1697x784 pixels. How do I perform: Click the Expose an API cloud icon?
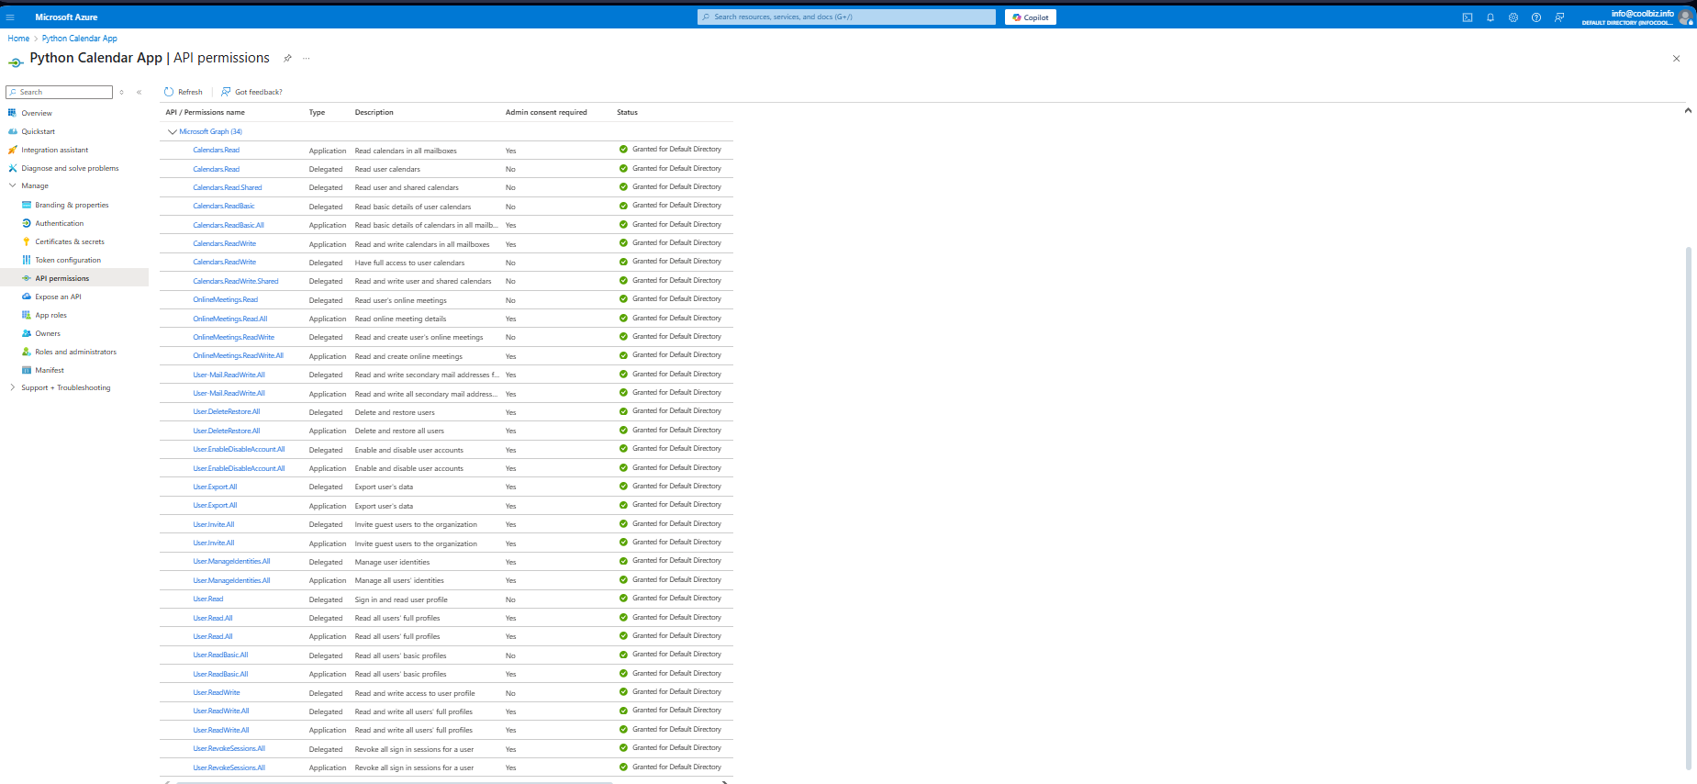[27, 297]
